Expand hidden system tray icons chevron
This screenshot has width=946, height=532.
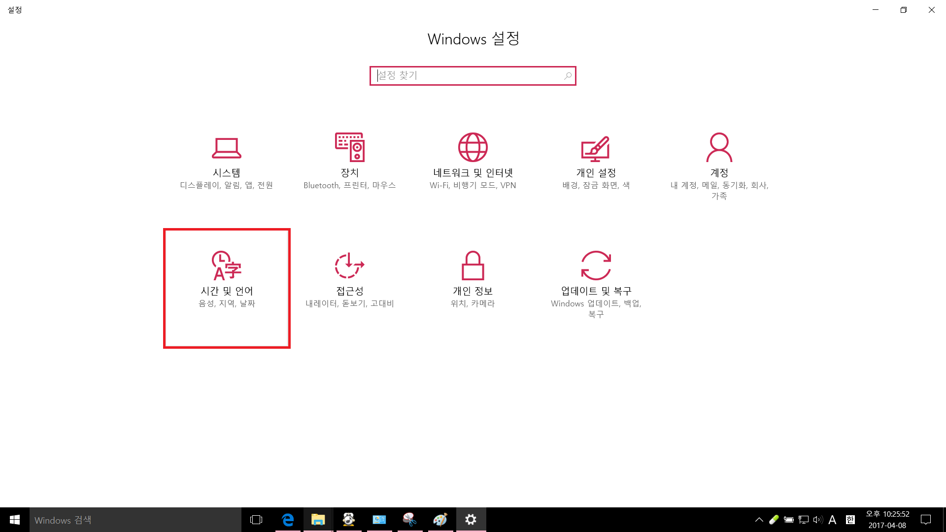click(x=759, y=520)
